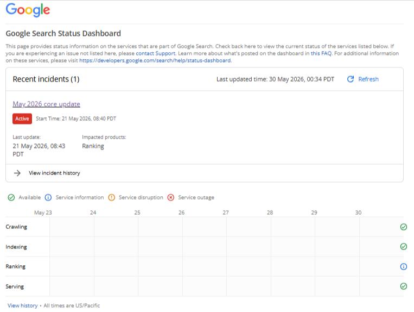This screenshot has height=312, width=414.
Task: Click the green Available legend icon
Action: (11, 197)
